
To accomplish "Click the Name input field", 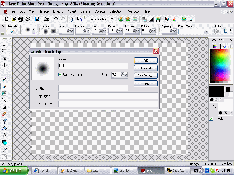I will click(x=93, y=66).
